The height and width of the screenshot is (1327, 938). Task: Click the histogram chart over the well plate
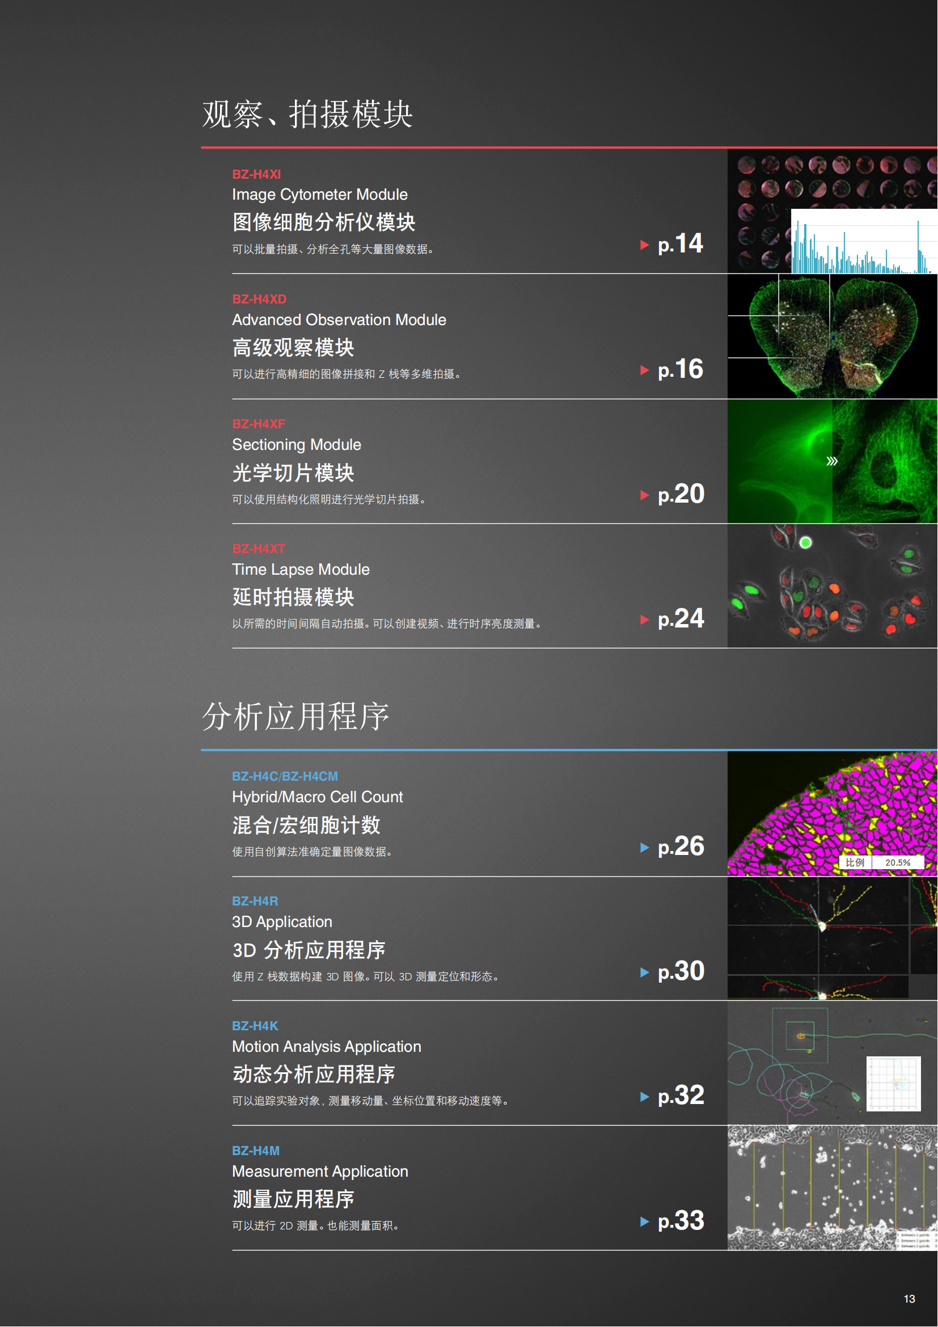point(865,242)
